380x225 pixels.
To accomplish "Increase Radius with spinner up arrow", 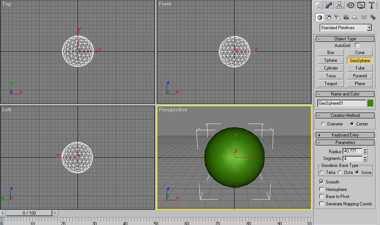I will coord(365,150).
